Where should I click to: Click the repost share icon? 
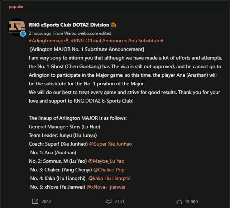(35, 201)
